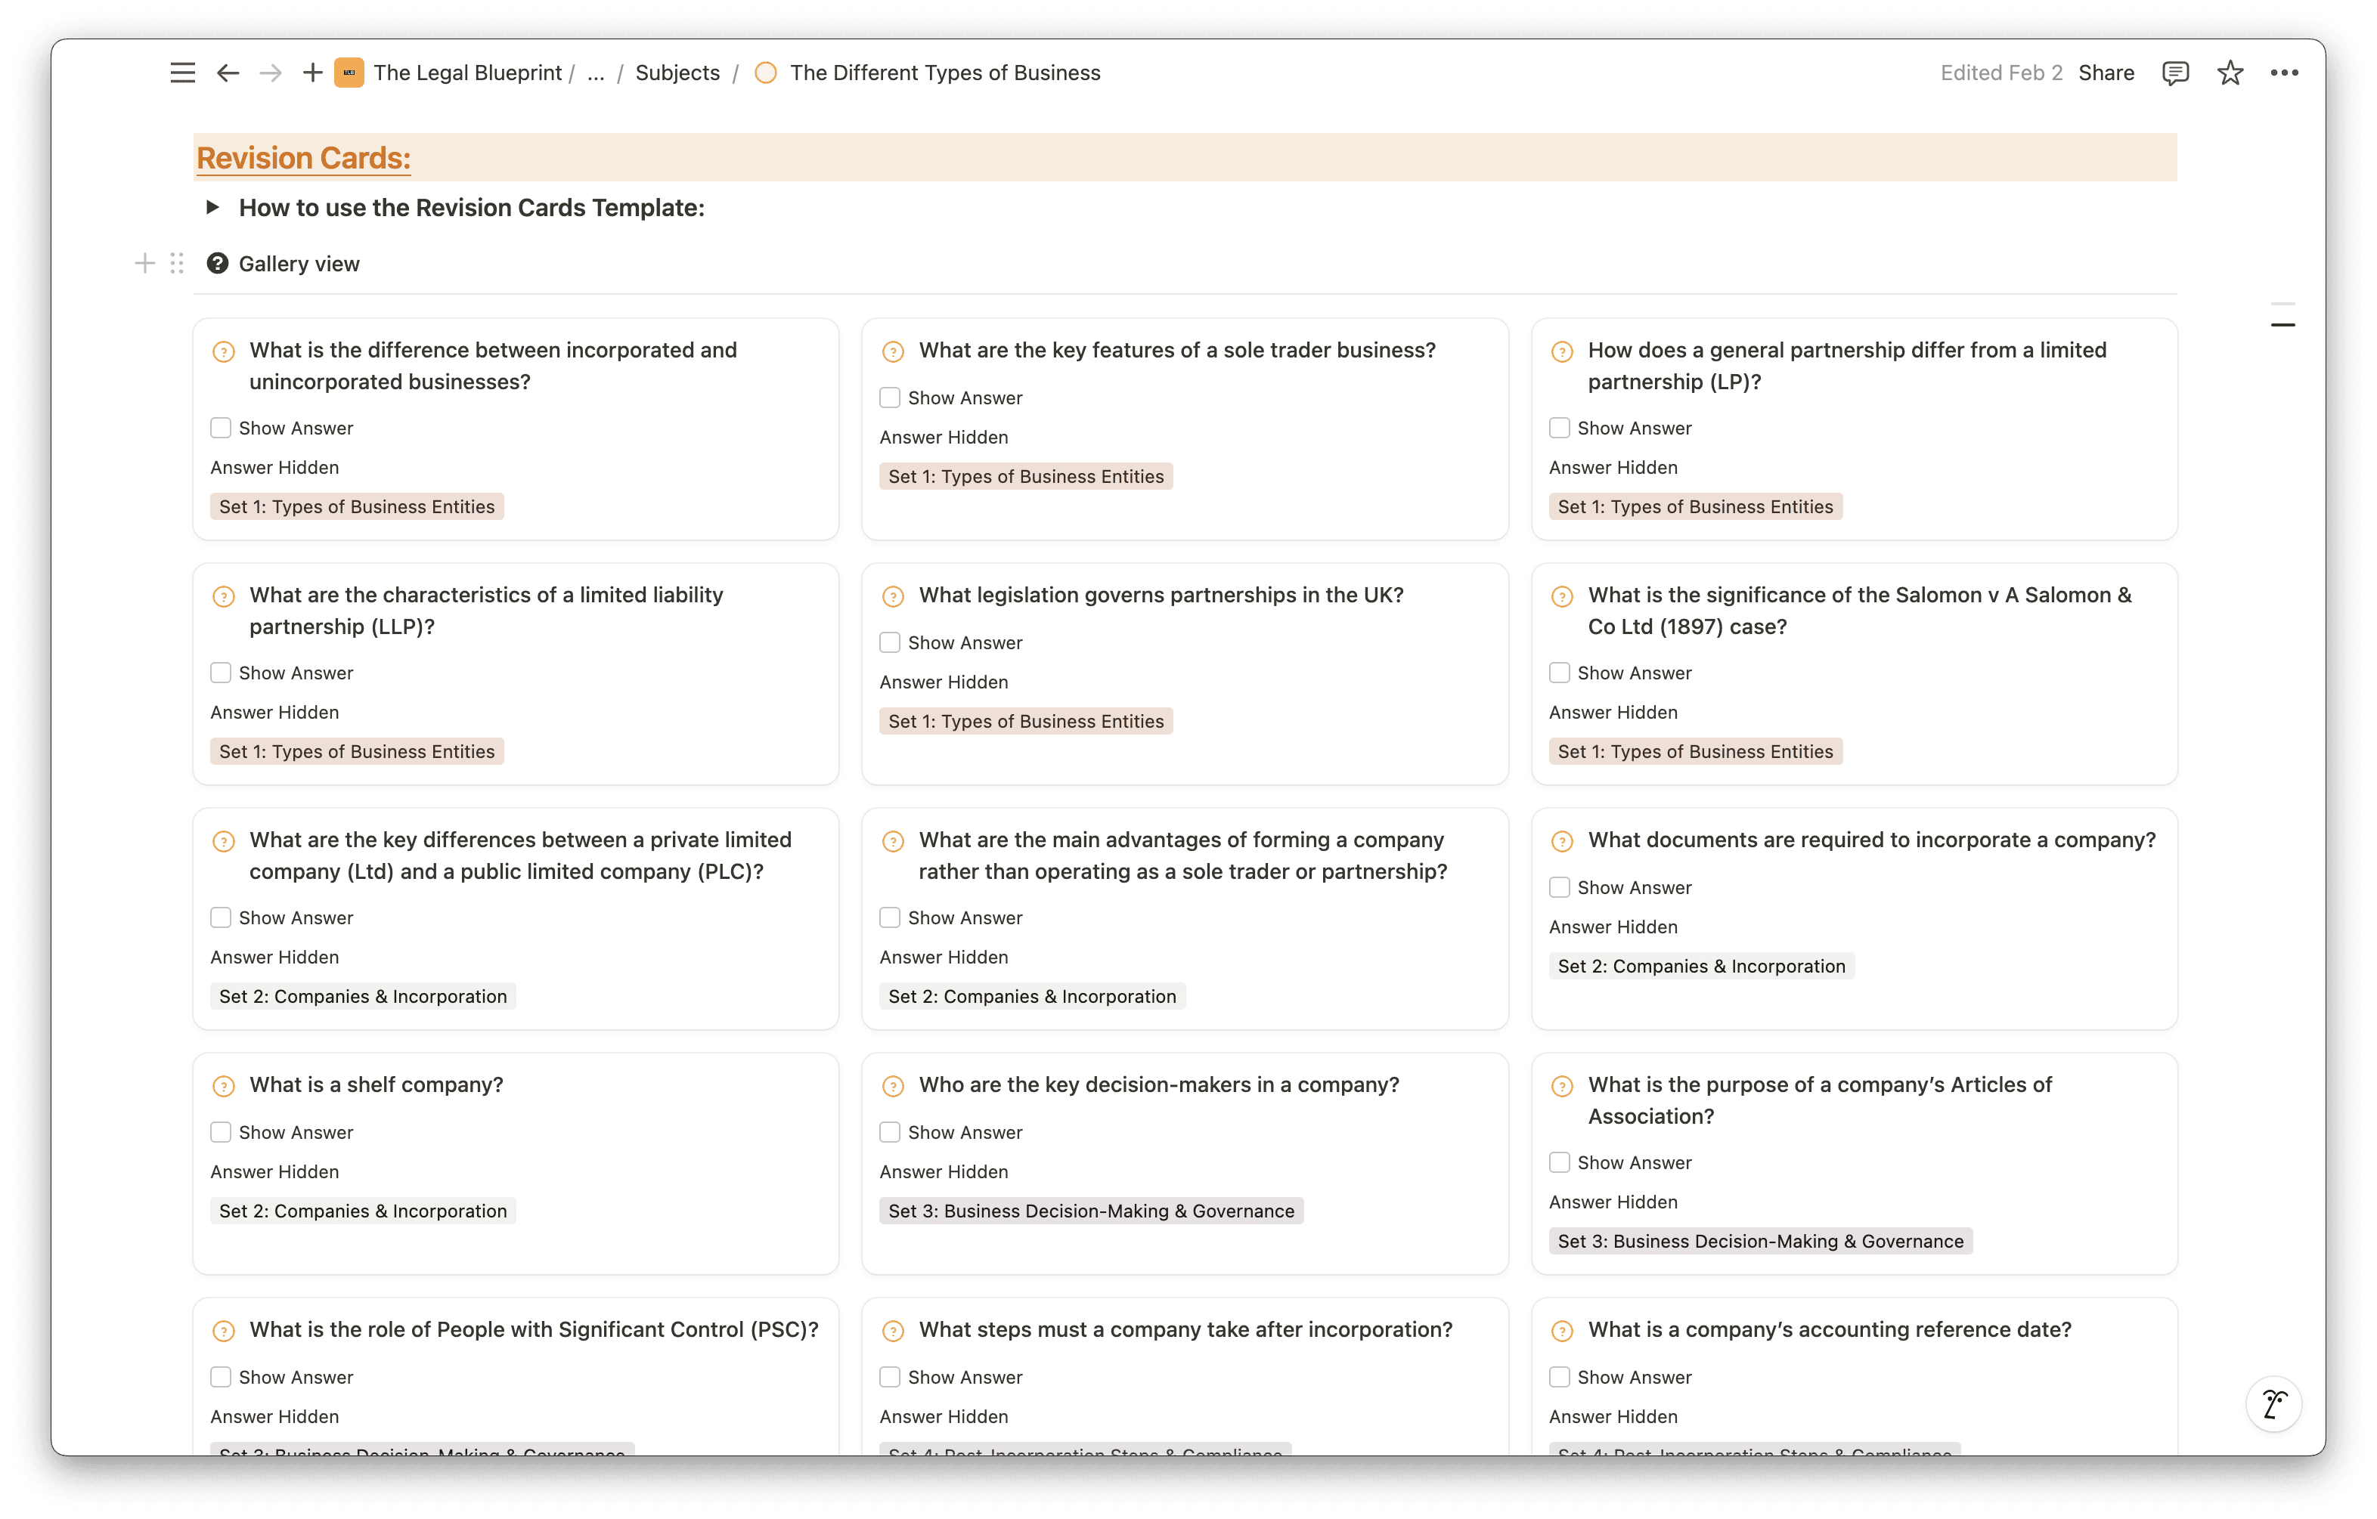Viewport: 2377px width, 1519px height.
Task: Click the Share button
Action: (2106, 73)
